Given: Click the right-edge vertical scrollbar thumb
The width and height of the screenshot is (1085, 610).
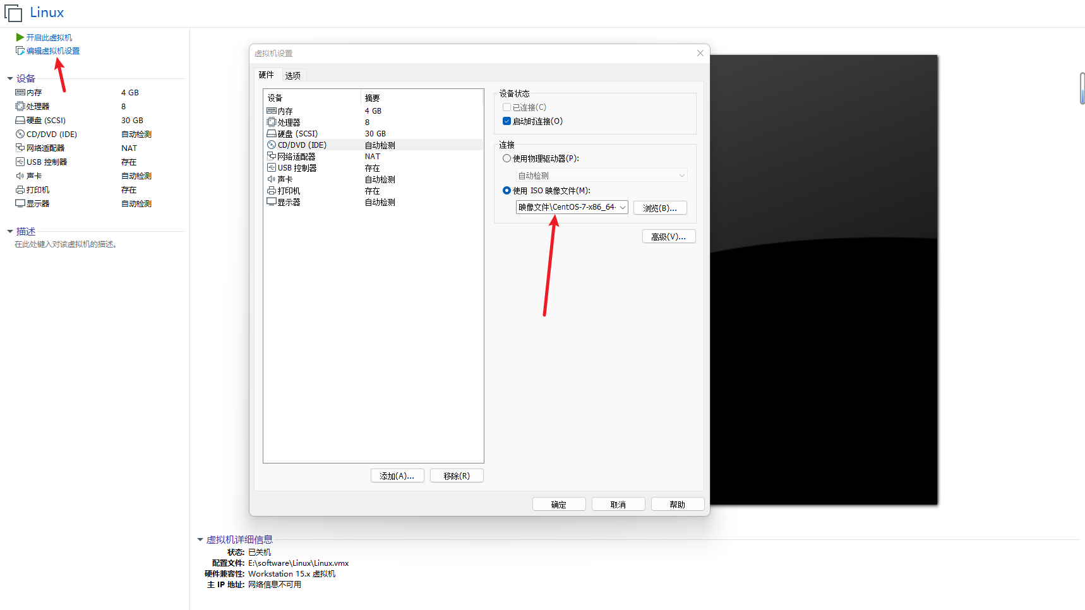Looking at the screenshot, I should (x=1082, y=88).
